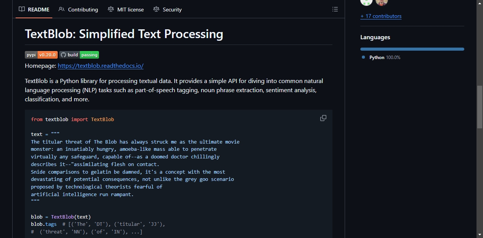Screen dimensions: 483x238
Task: Click the 'blob.tags' code line
Action: [x=98, y=224]
